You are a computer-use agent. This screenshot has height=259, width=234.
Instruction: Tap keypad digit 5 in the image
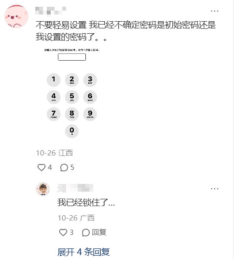(72, 97)
